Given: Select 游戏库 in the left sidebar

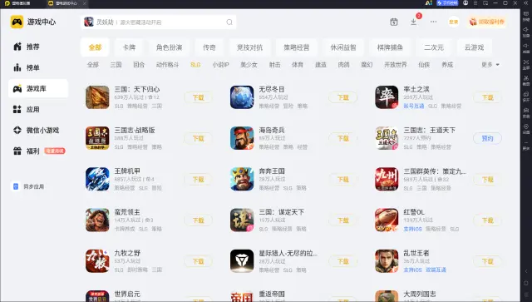Looking at the screenshot, I should (38, 88).
